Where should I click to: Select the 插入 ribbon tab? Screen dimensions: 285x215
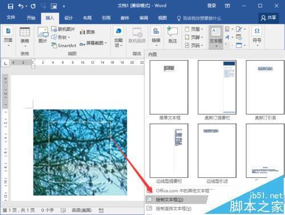coord(50,18)
